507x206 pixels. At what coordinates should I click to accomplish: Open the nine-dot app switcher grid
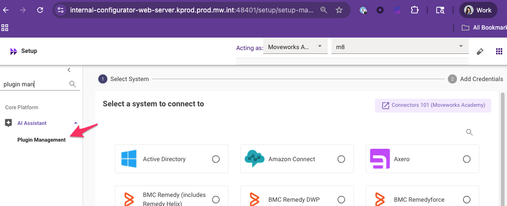(499, 51)
